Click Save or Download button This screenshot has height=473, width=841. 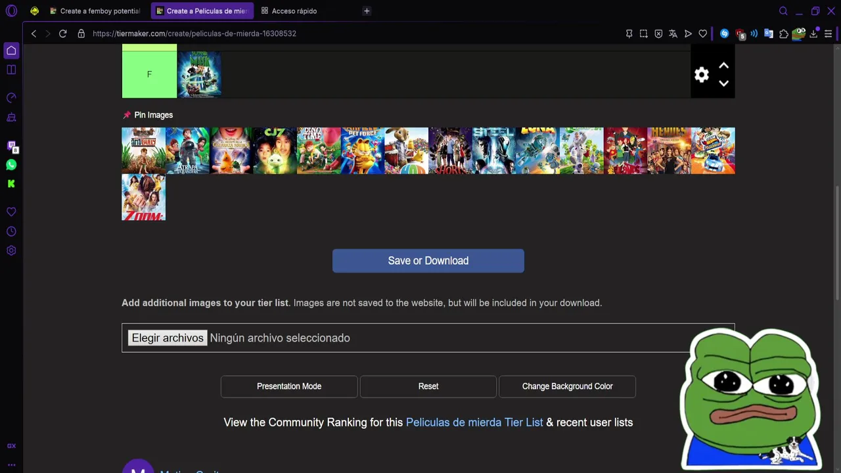pos(428,261)
